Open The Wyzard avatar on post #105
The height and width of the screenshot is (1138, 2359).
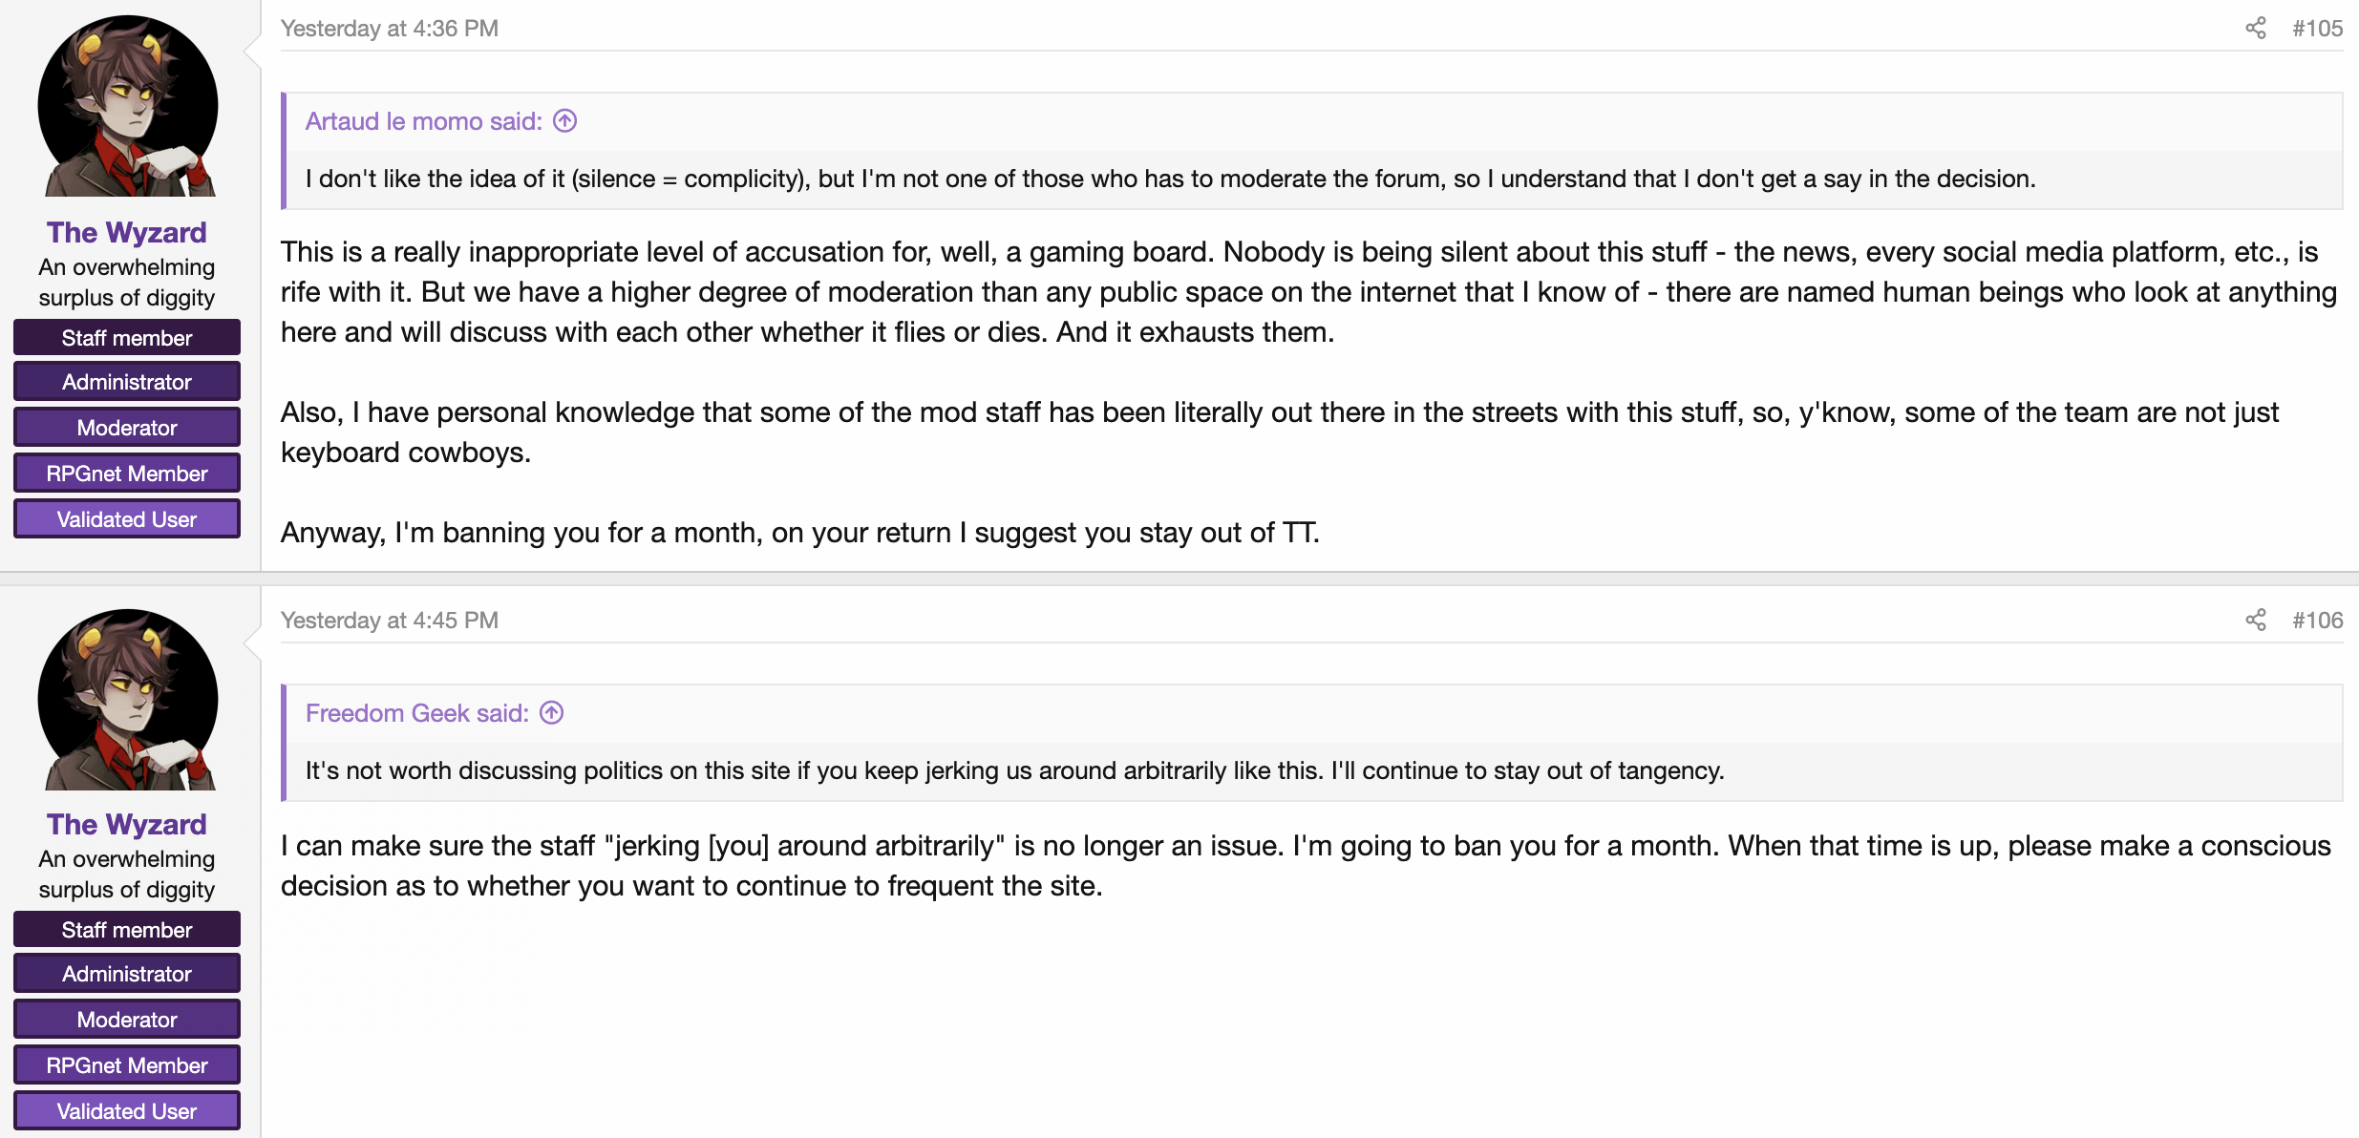coord(128,106)
